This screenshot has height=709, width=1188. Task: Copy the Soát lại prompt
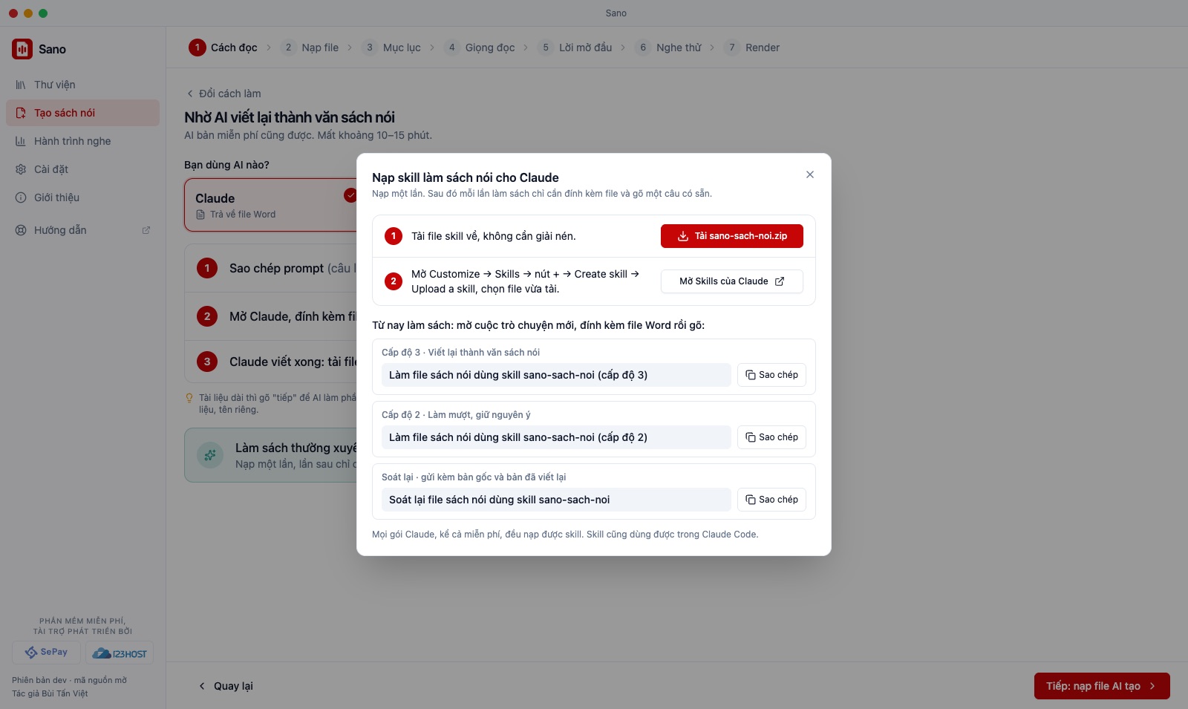[x=771, y=500]
